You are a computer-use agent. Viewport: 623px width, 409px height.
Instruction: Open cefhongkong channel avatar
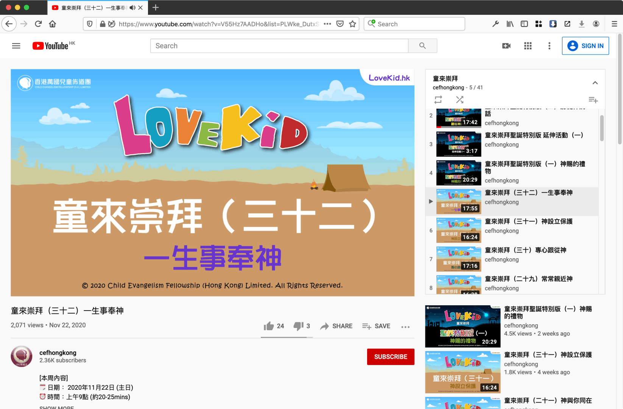pyautogui.click(x=22, y=356)
